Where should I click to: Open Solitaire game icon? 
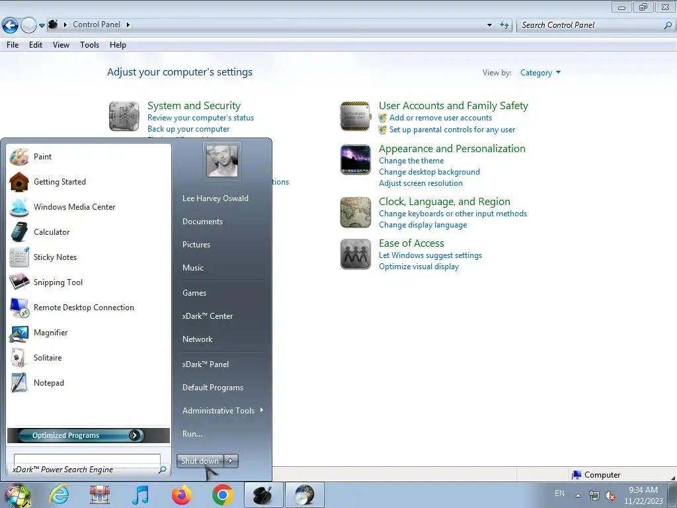pyautogui.click(x=19, y=358)
